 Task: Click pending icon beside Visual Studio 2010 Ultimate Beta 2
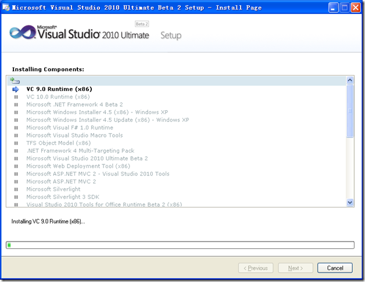point(16,158)
